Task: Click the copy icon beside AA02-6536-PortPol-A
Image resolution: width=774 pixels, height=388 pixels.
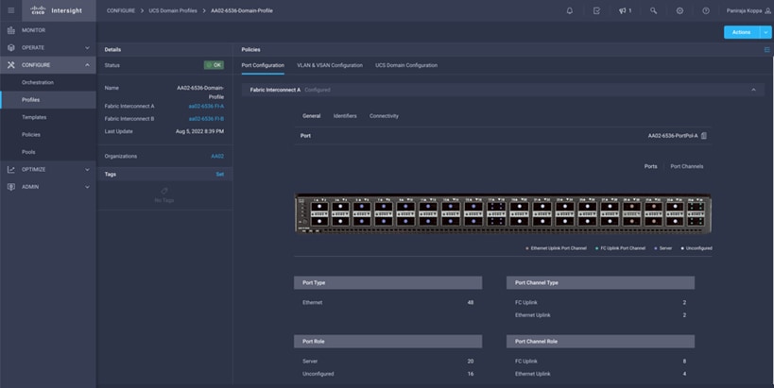Action: 704,136
